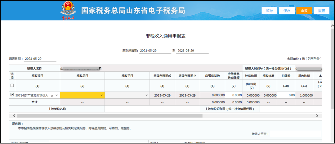Click the 缴费人名称 label cell

pyautogui.click(x=34, y=68)
